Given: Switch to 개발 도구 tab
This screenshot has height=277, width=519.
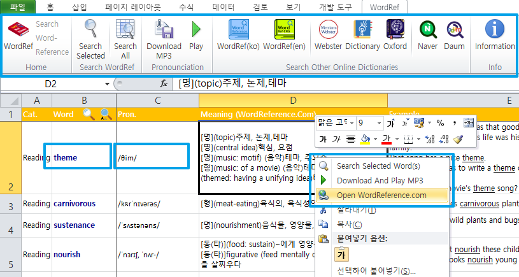Looking at the screenshot, I should [336, 7].
